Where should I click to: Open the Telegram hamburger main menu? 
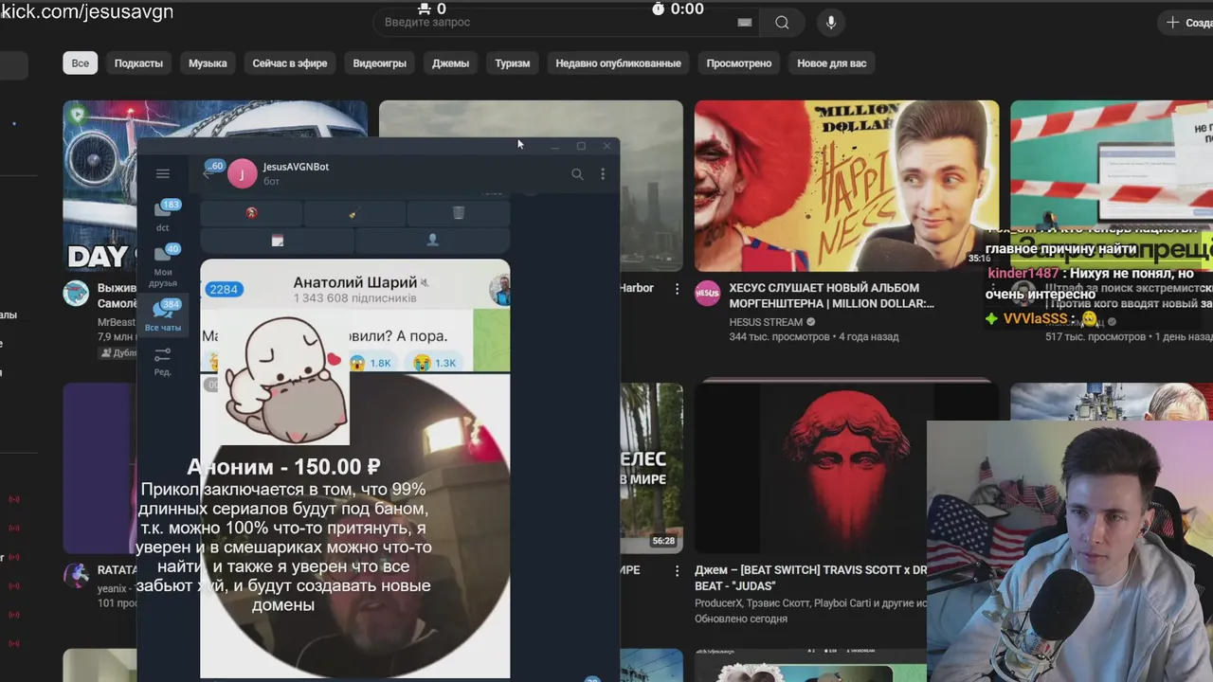[163, 173]
